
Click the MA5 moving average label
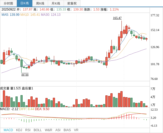point(11,15)
